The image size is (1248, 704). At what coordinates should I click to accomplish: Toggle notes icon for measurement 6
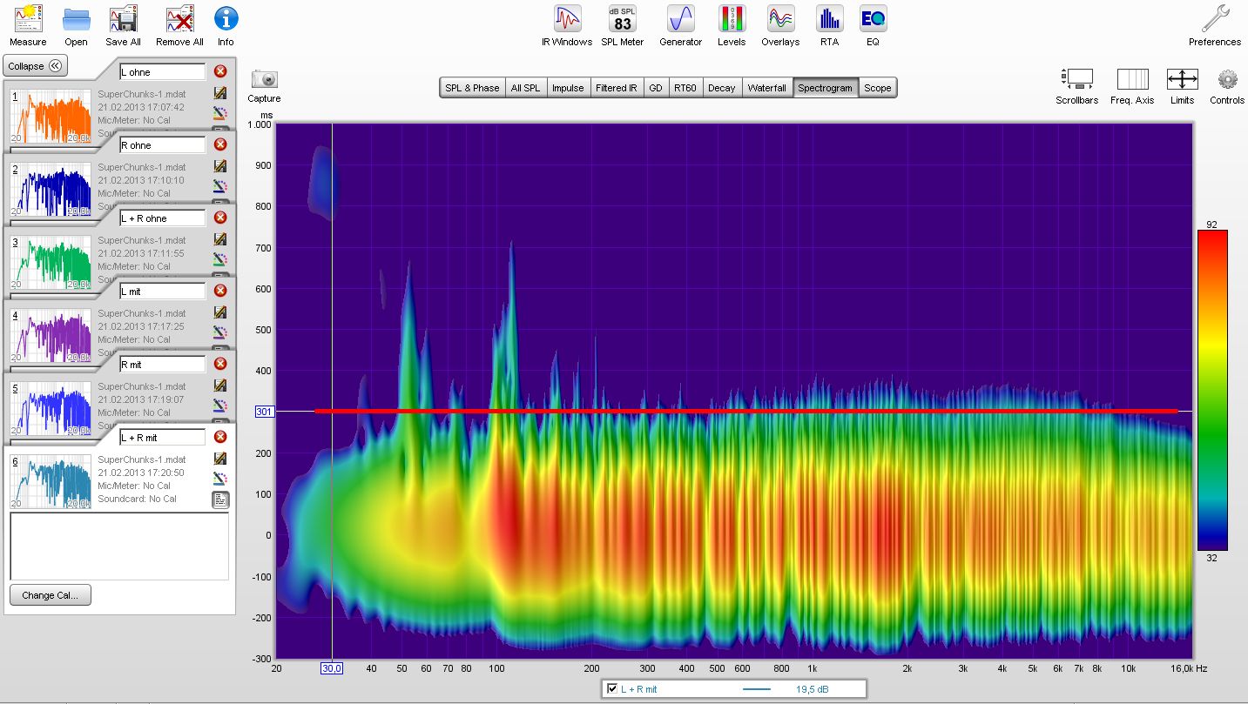click(x=220, y=500)
